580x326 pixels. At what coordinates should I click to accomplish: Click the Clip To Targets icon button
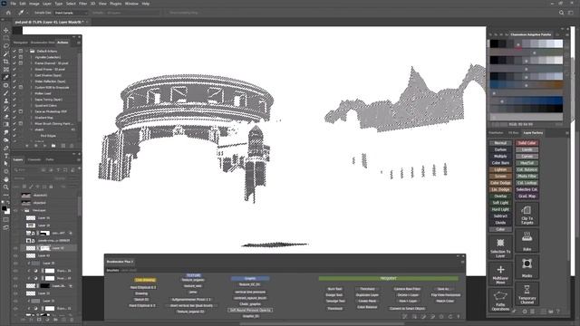pyautogui.click(x=527, y=215)
